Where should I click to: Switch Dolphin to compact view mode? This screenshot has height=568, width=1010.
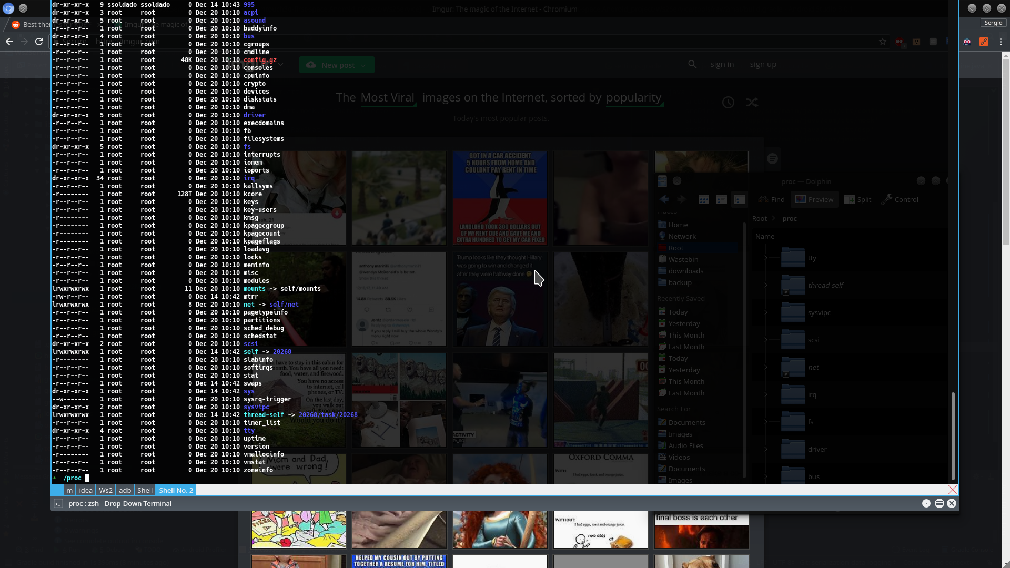(x=722, y=199)
